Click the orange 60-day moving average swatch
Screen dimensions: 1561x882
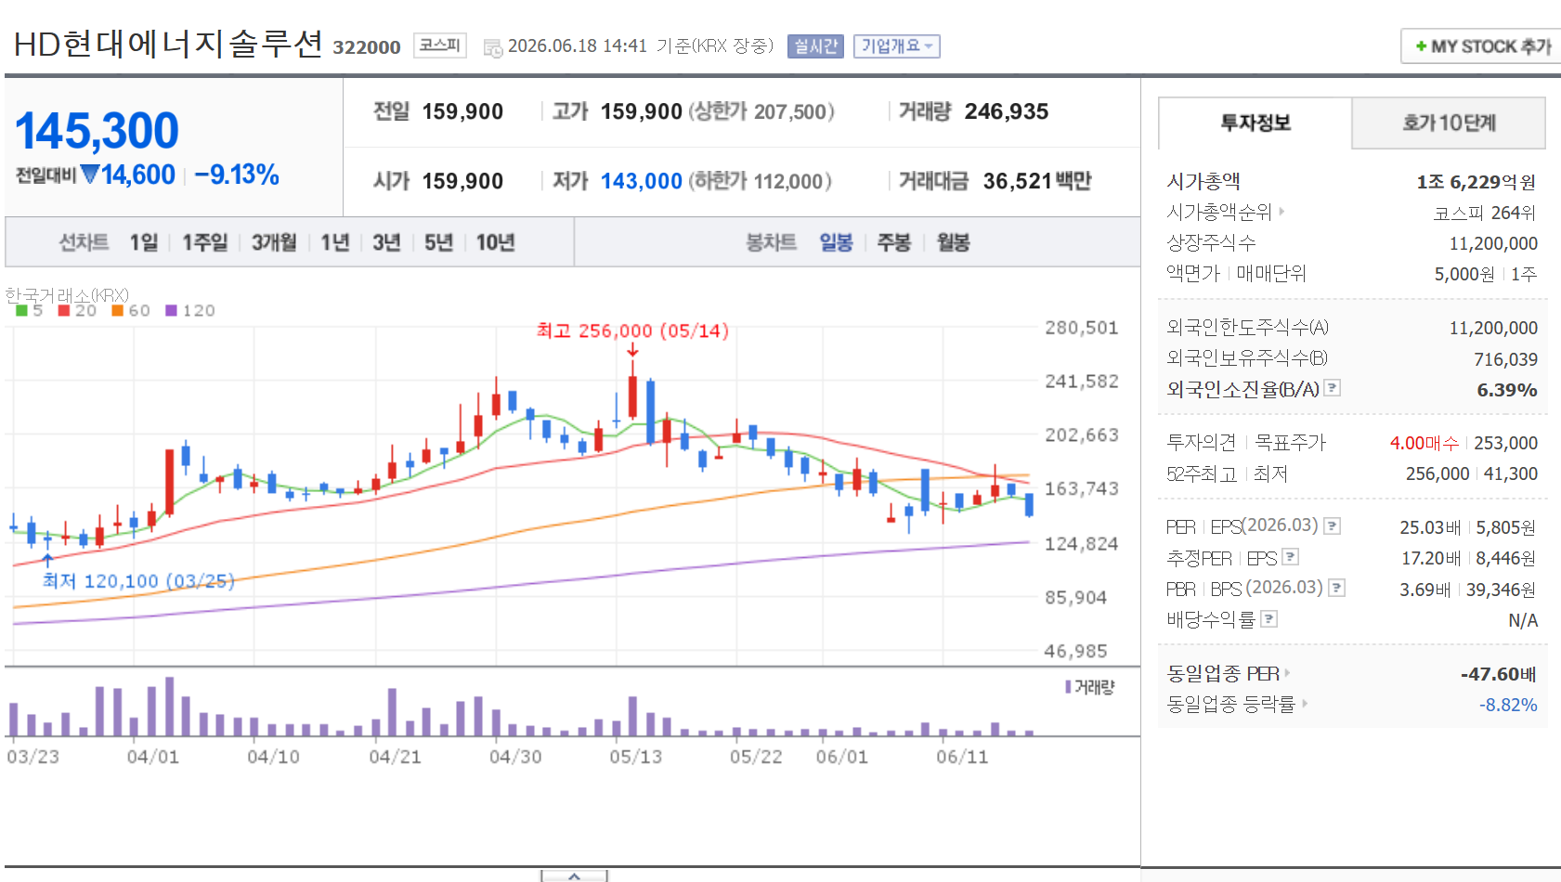pyautogui.click(x=118, y=310)
